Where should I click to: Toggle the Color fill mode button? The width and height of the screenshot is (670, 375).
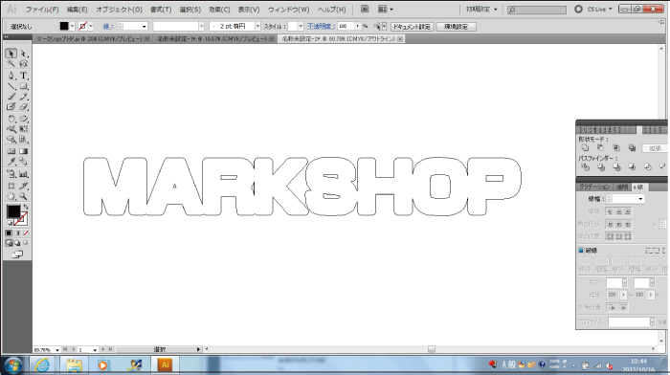coord(9,233)
